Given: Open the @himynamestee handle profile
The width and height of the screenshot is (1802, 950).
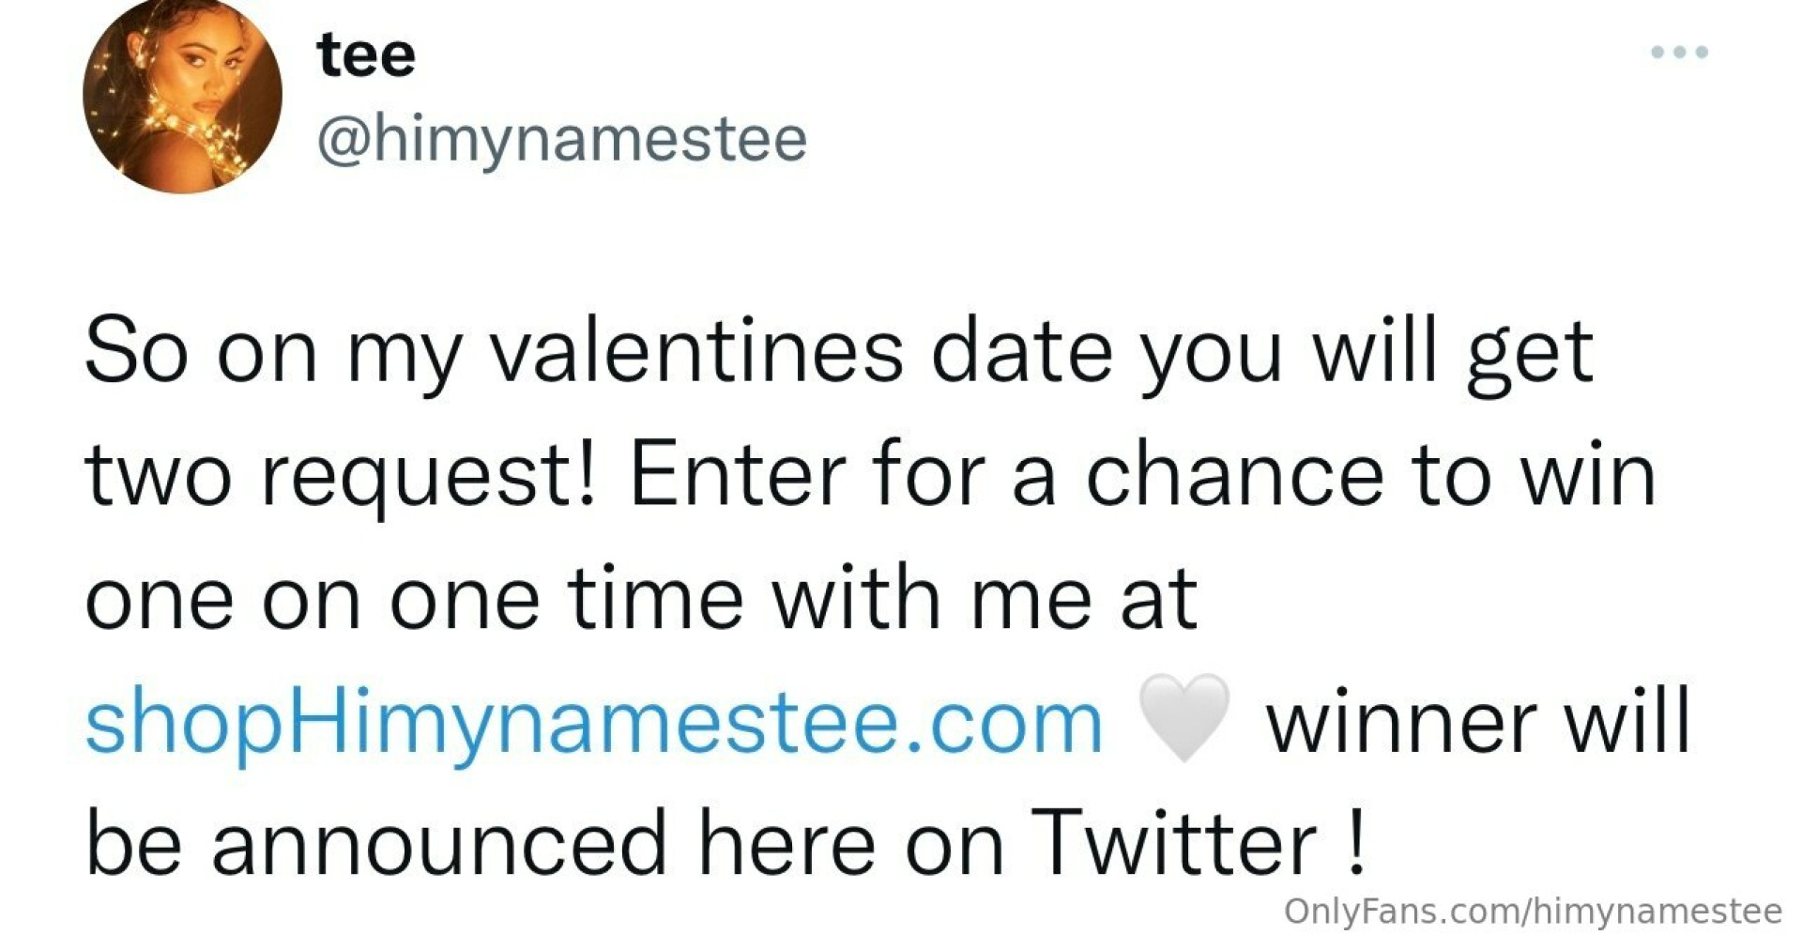Looking at the screenshot, I should pyautogui.click(x=561, y=139).
